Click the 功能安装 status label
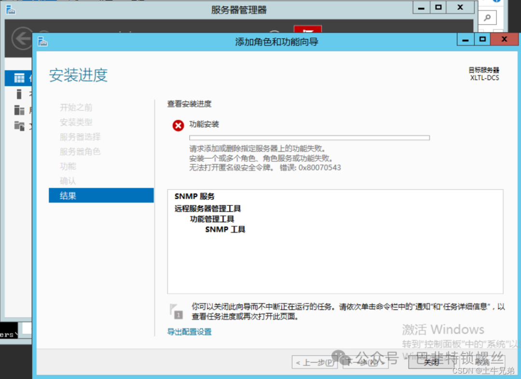This screenshot has width=521, height=379. pyautogui.click(x=204, y=124)
